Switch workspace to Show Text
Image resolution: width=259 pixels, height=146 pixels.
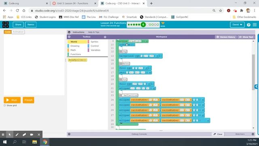tap(246, 37)
